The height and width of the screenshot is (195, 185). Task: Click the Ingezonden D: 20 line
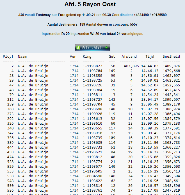(92, 34)
